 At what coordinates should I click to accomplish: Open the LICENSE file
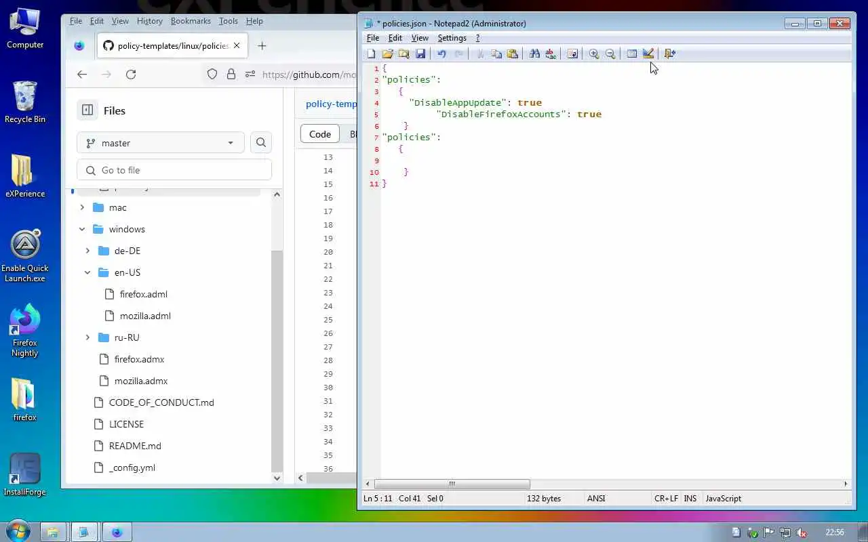click(126, 424)
